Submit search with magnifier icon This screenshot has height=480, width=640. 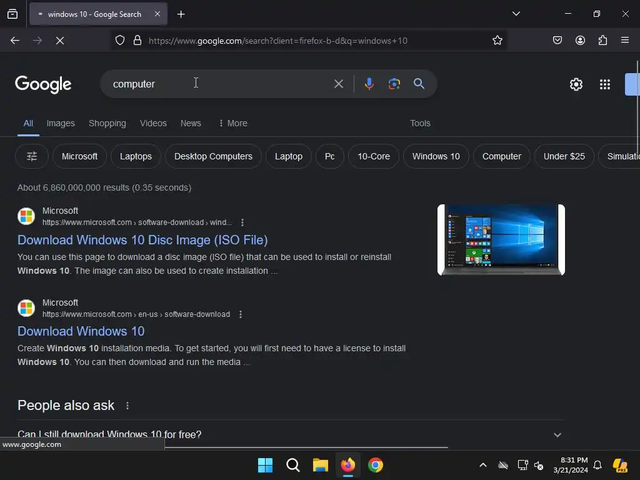[x=419, y=84]
